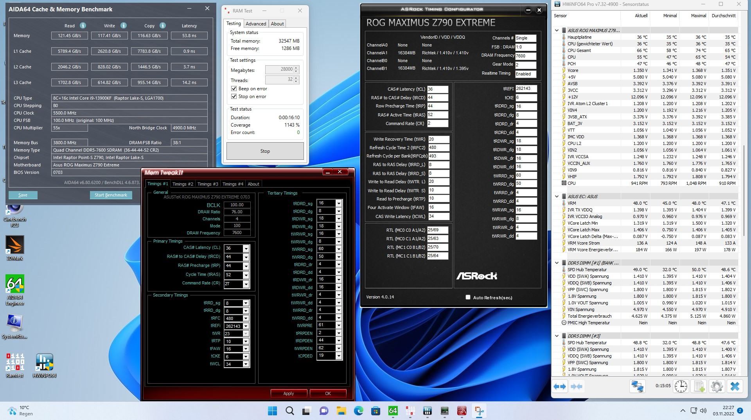751x420 pixels.
Task: Click the Maximal column header in HWiNFO
Action: [698, 16]
